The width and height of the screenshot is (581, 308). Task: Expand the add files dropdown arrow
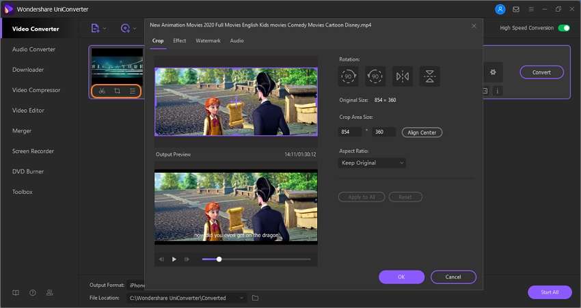[x=105, y=29]
